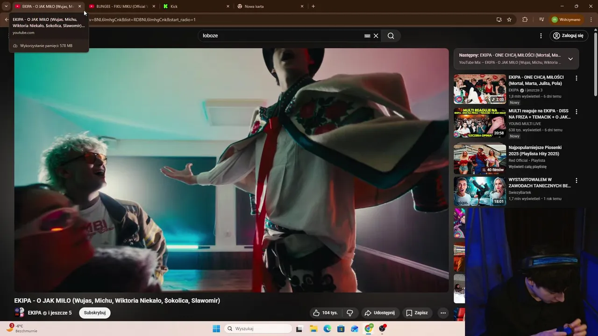Click Wyświetl całą playlistę link
Viewport: 598px width, 336px height.
click(x=527, y=167)
